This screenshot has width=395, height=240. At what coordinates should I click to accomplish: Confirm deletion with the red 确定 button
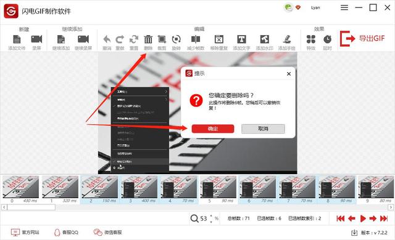(x=212, y=129)
